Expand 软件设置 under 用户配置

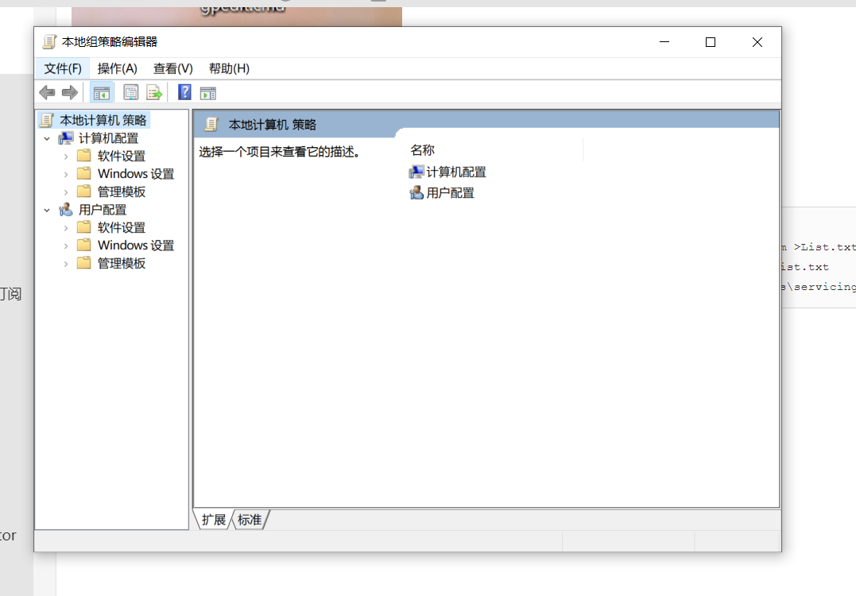click(66, 228)
